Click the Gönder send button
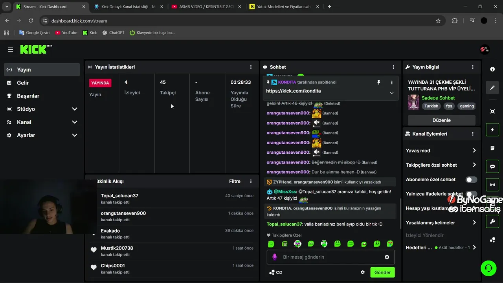503x283 pixels. (x=382, y=272)
